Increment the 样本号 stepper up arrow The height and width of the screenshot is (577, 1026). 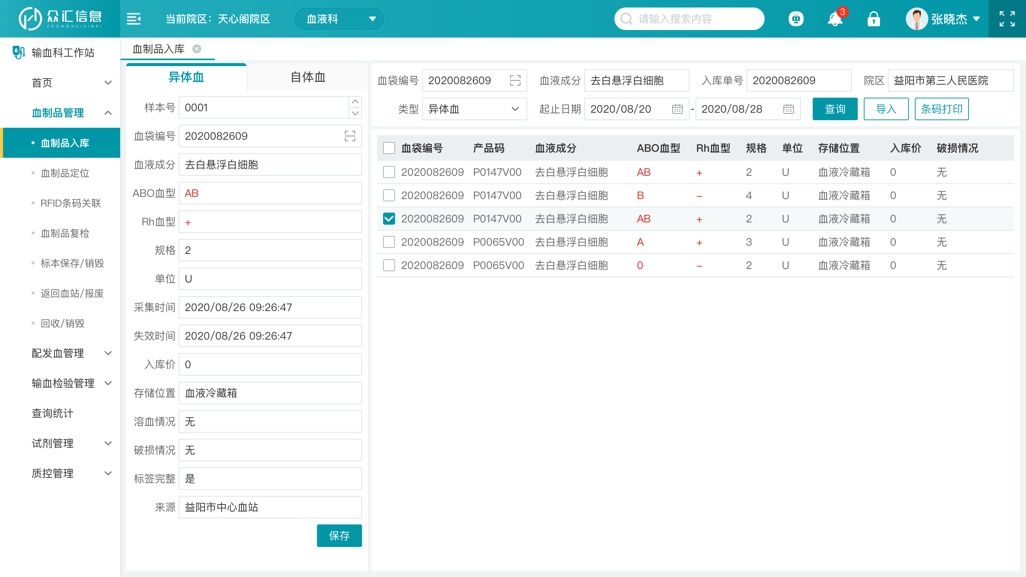click(x=355, y=102)
